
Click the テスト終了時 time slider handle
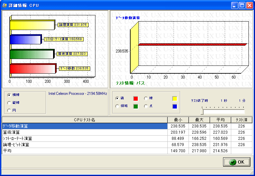tap(202, 112)
